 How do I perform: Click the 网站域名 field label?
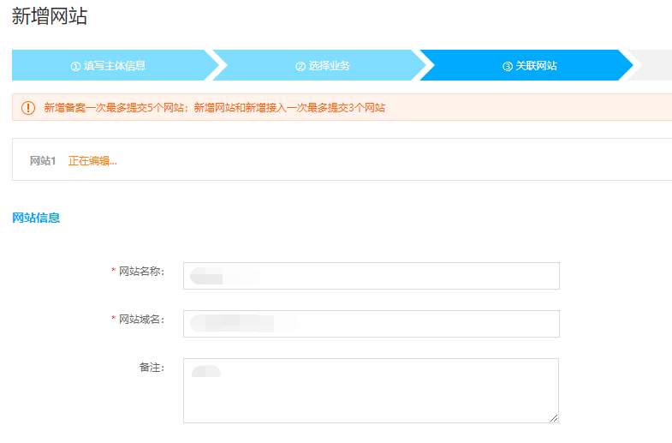pyautogui.click(x=140, y=320)
